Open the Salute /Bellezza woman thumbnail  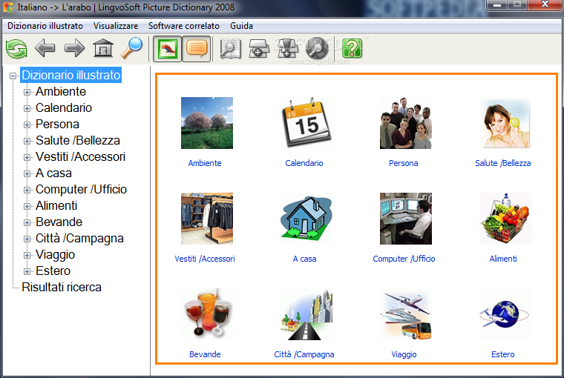tap(505, 123)
